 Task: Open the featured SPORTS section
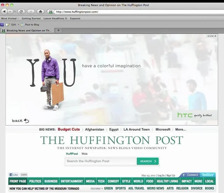[120, 188]
